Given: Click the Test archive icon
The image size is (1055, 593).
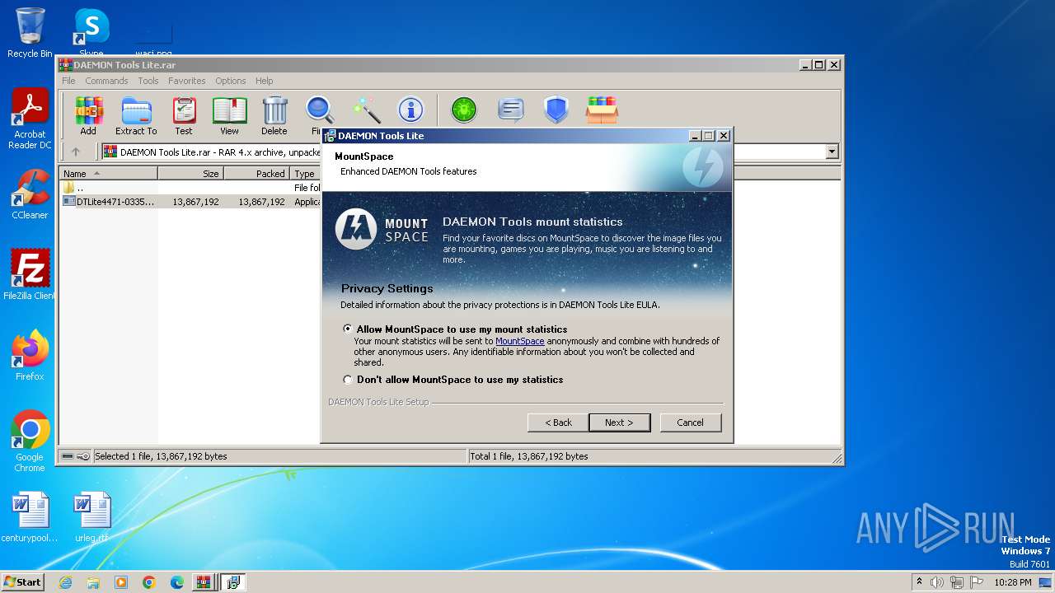Looking at the screenshot, I should point(184,115).
